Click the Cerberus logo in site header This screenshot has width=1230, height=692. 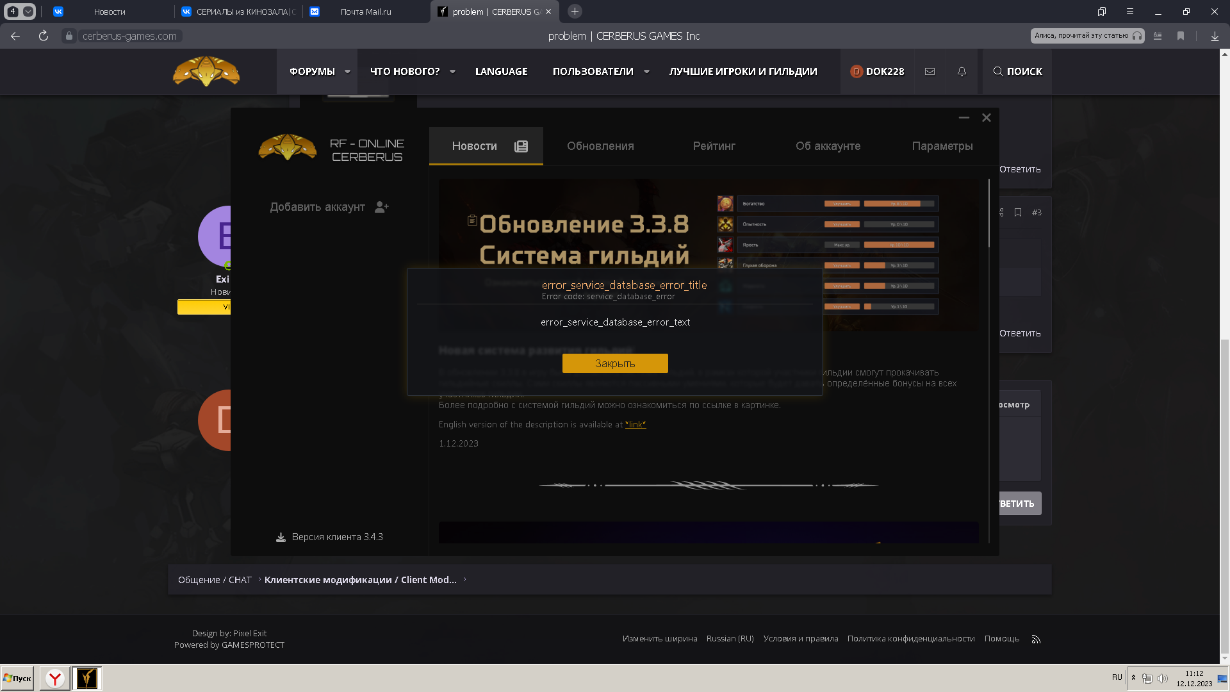[x=206, y=71]
